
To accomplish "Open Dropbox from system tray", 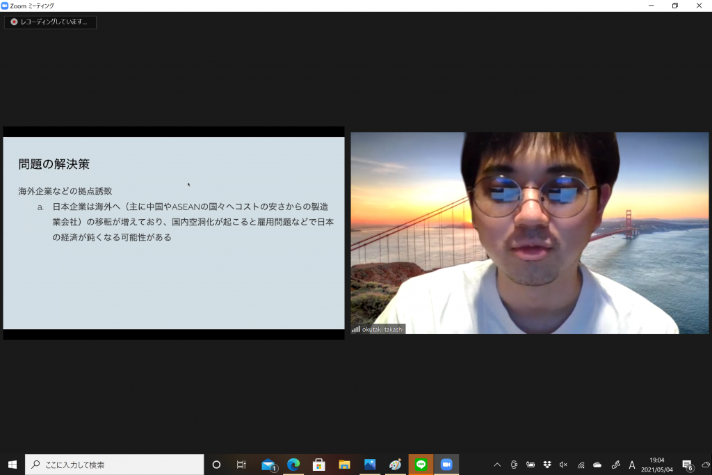I will tap(547, 465).
